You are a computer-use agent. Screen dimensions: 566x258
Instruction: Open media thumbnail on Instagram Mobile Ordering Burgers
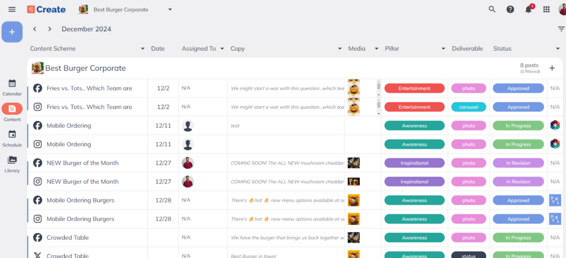pyautogui.click(x=353, y=219)
